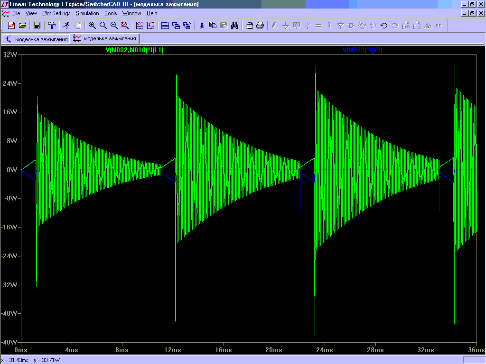This screenshot has height=364, width=486.
Task: Click the 0ms label on the time axis
Action: click(21, 350)
